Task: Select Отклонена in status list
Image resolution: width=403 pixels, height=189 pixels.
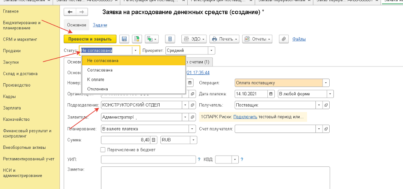Action: [134, 89]
